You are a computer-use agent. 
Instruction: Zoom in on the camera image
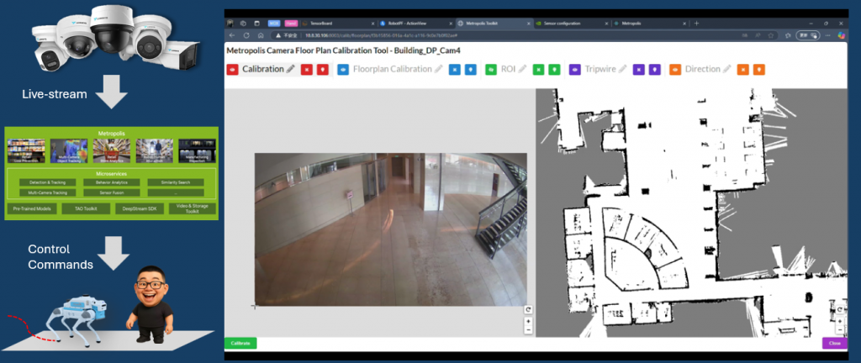pos(528,320)
